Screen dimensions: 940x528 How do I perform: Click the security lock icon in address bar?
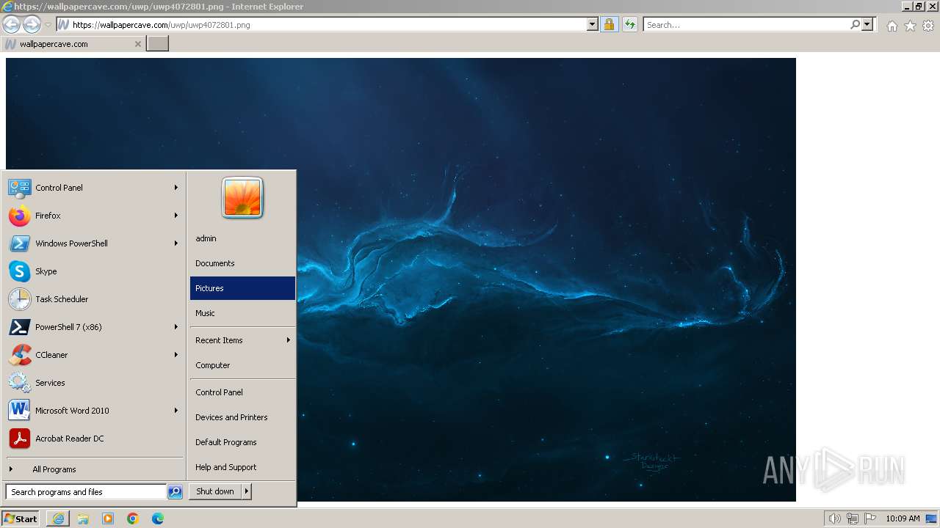(x=609, y=24)
